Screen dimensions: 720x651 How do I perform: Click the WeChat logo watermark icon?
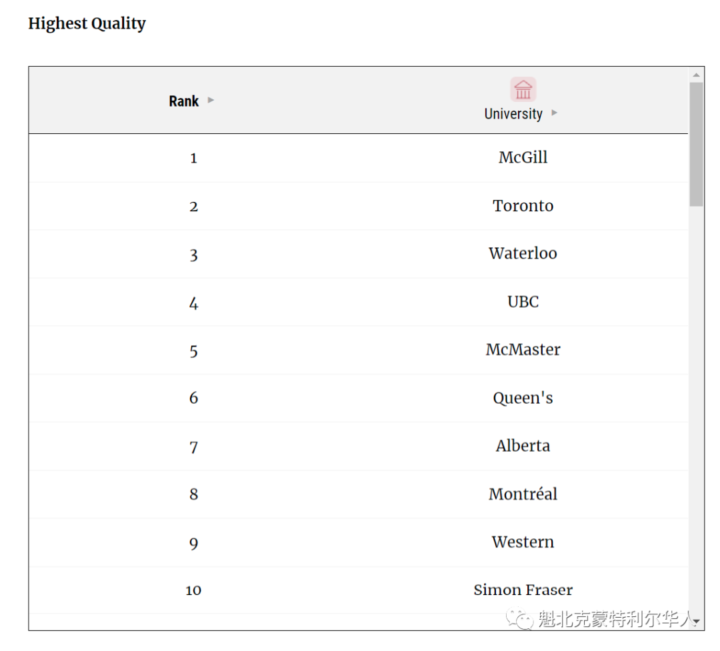(x=519, y=619)
